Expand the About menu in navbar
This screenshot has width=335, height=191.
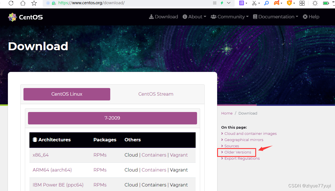click(194, 17)
